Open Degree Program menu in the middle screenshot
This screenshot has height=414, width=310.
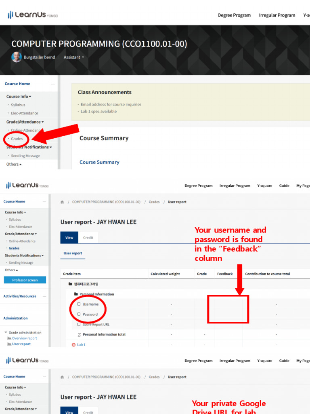pos(199,186)
